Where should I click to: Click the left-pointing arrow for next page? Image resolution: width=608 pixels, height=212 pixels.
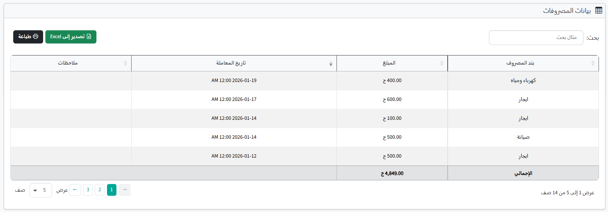click(x=75, y=190)
